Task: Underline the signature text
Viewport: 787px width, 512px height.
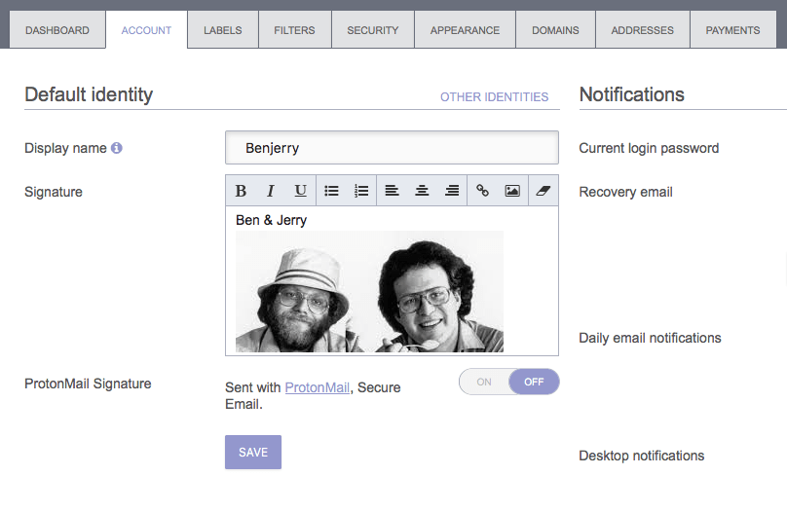Action: [x=300, y=191]
